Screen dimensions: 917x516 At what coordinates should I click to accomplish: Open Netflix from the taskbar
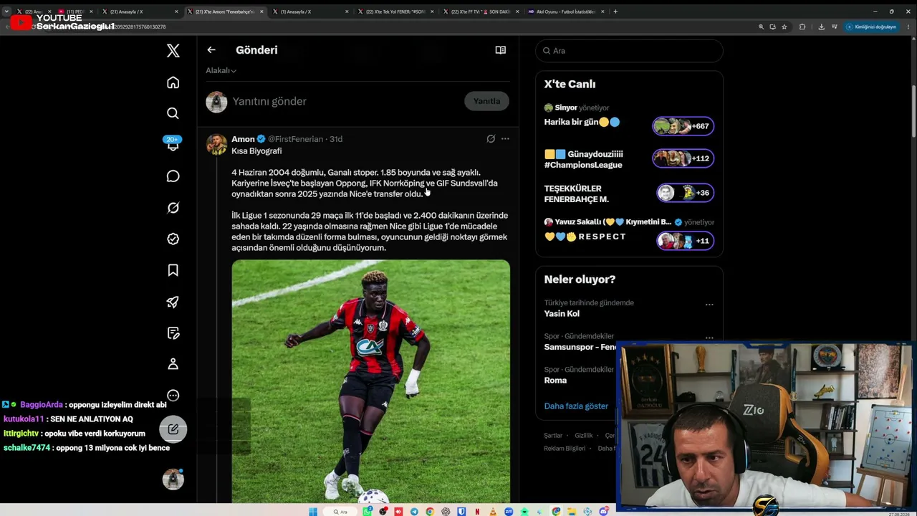[x=477, y=512]
